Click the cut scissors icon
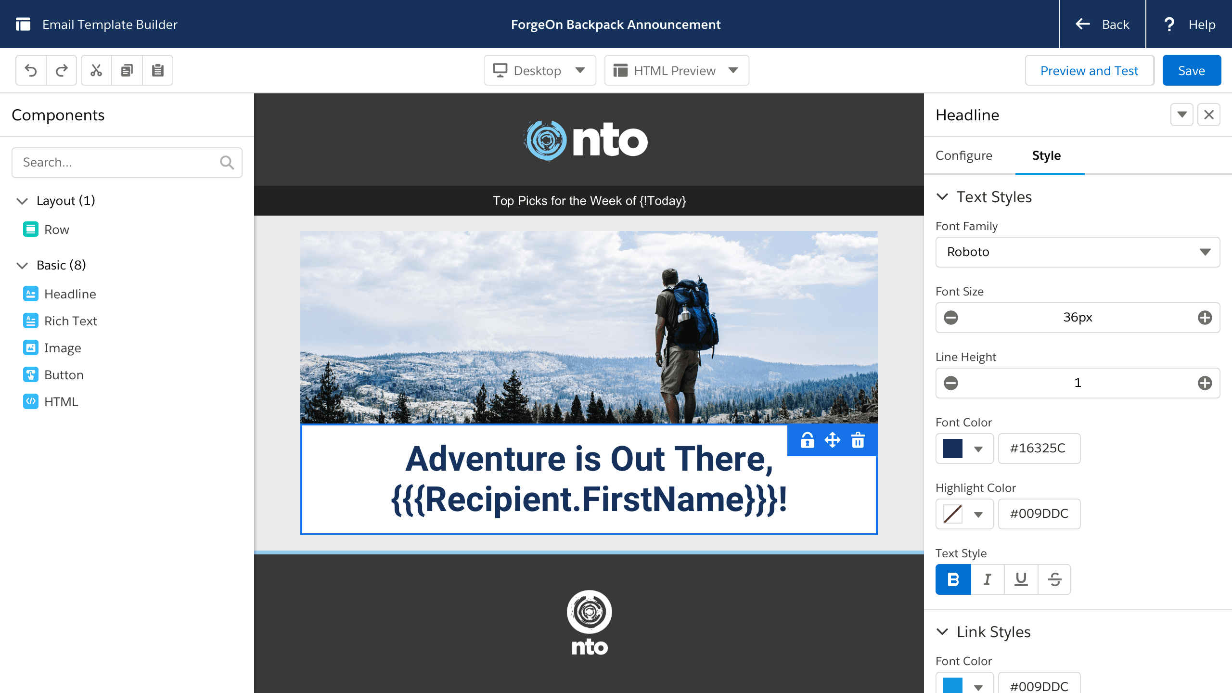The image size is (1232, 693). point(96,71)
